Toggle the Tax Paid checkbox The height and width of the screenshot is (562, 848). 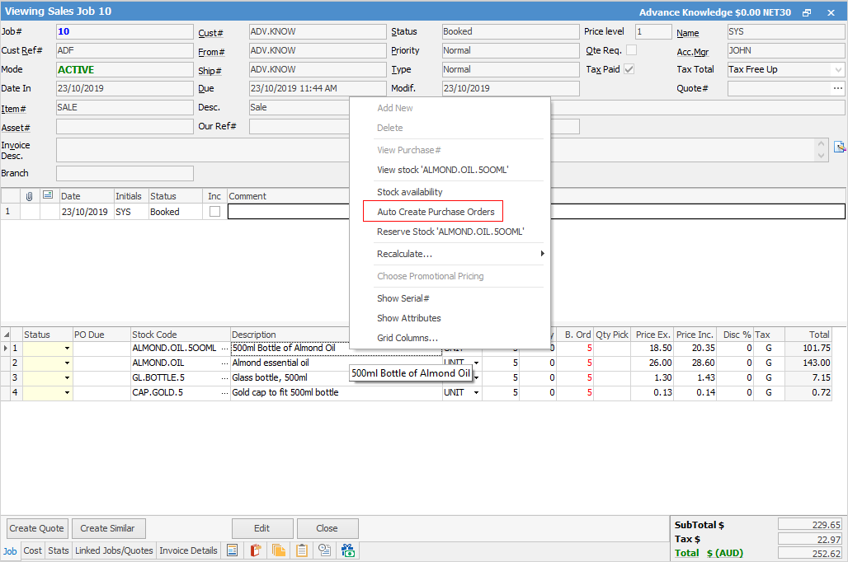click(629, 69)
